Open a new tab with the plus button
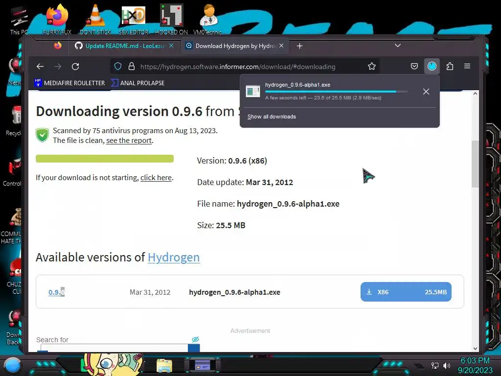The height and width of the screenshot is (376, 501). [299, 46]
